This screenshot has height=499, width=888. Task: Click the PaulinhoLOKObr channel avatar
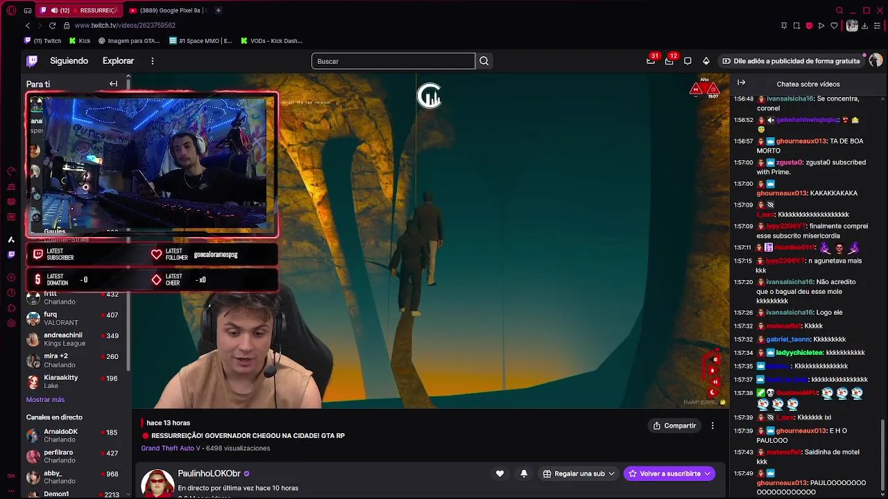[157, 483]
